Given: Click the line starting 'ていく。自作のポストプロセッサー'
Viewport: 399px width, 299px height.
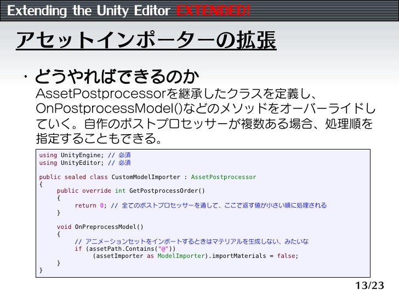Looking at the screenshot, I should pos(204,124).
